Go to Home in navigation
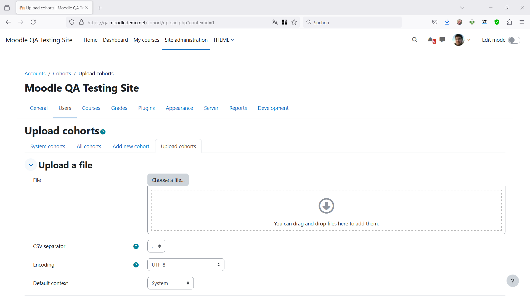Image resolution: width=530 pixels, height=298 pixels. pos(91,40)
